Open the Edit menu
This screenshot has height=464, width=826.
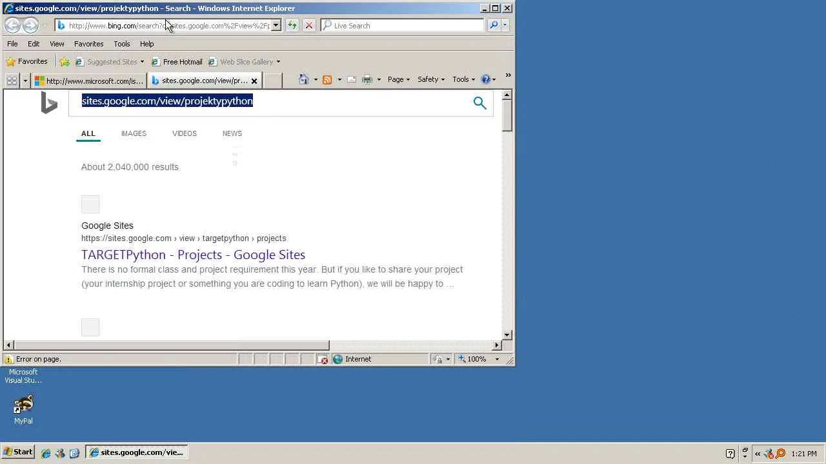34,44
